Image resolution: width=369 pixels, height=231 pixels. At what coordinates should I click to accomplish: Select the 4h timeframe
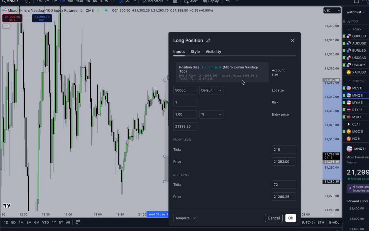[95, 1]
